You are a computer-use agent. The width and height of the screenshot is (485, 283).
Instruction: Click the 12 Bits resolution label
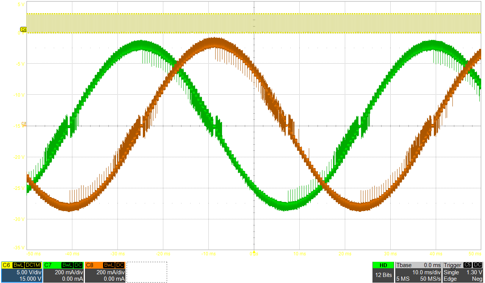(383, 275)
